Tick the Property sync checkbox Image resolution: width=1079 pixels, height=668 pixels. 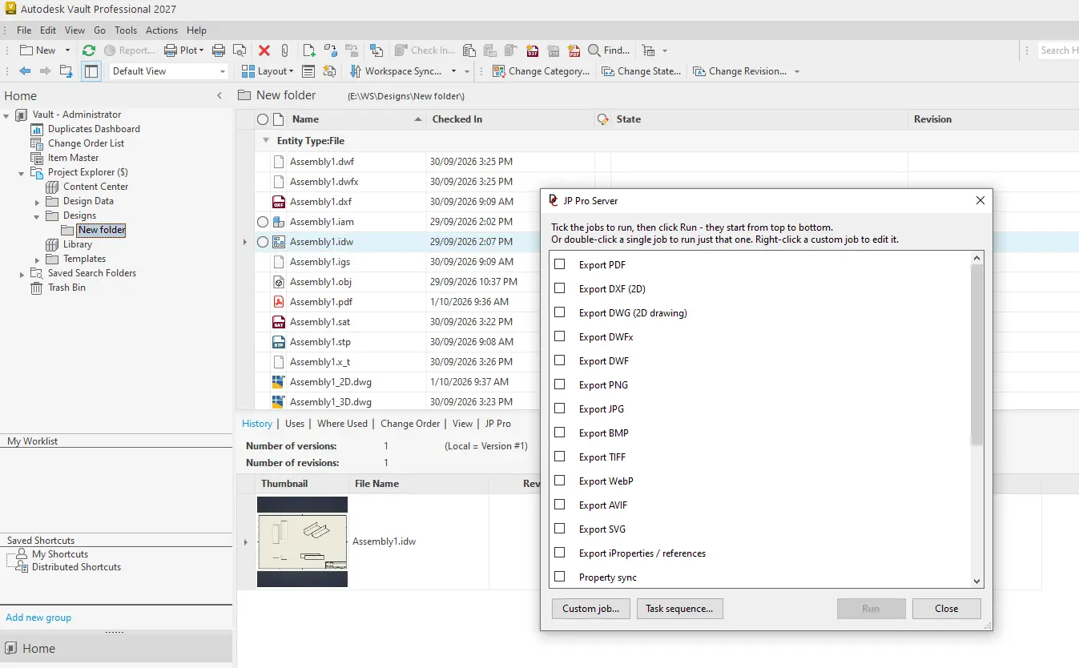(560, 577)
